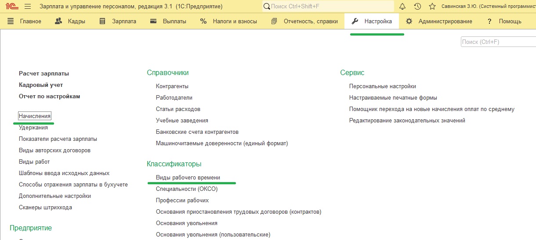Viewport: 536px width, 240px height.
Task: Open Расчет зарплаты settings
Action: pyautogui.click(x=44, y=74)
